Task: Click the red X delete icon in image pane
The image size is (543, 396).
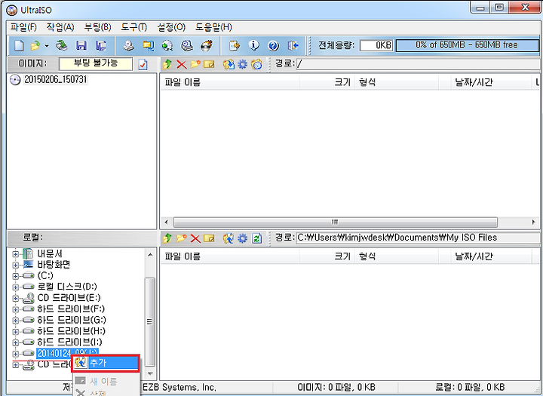Action: tap(182, 64)
